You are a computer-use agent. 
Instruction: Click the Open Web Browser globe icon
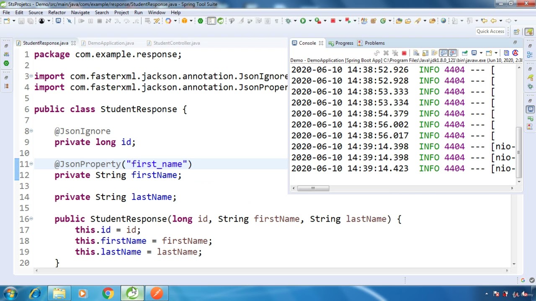443,21
